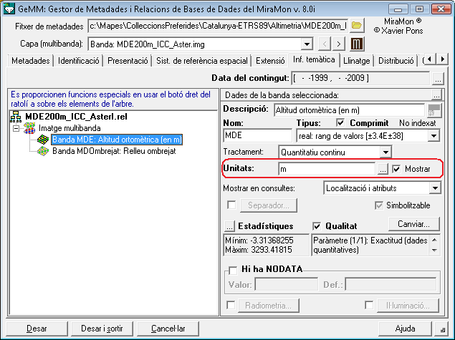The height and width of the screenshot is (340, 455).
Task: Click the Fitxer de metadades path field
Action: (x=218, y=26)
